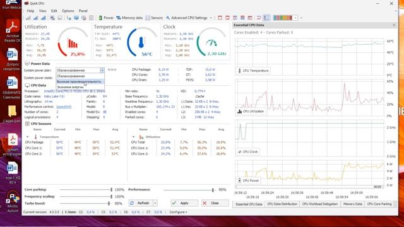Image resolution: width=404 pixels, height=227 pixels.
Task: Switch to Memory Data tab
Action: click(352, 204)
